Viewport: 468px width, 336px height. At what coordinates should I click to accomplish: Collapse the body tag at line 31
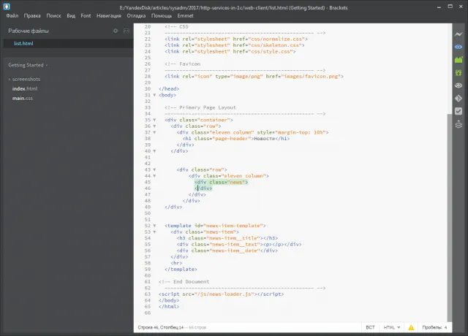[x=154, y=95]
